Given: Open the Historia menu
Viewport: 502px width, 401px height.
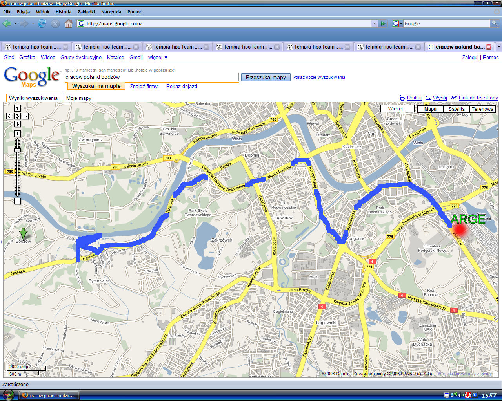Looking at the screenshot, I should [x=64, y=12].
